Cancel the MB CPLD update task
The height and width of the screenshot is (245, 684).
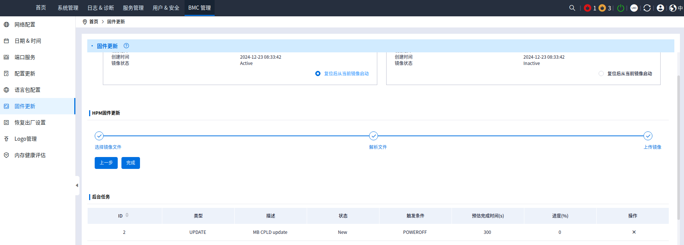click(x=634, y=232)
